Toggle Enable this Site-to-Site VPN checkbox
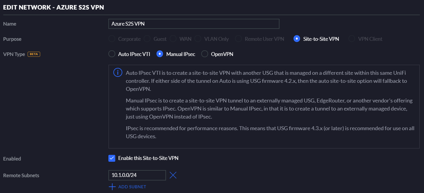 (x=112, y=158)
